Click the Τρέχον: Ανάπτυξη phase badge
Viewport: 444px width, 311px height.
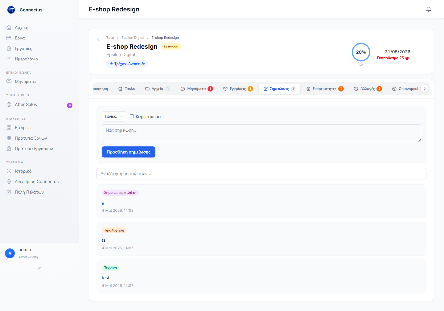pos(127,64)
